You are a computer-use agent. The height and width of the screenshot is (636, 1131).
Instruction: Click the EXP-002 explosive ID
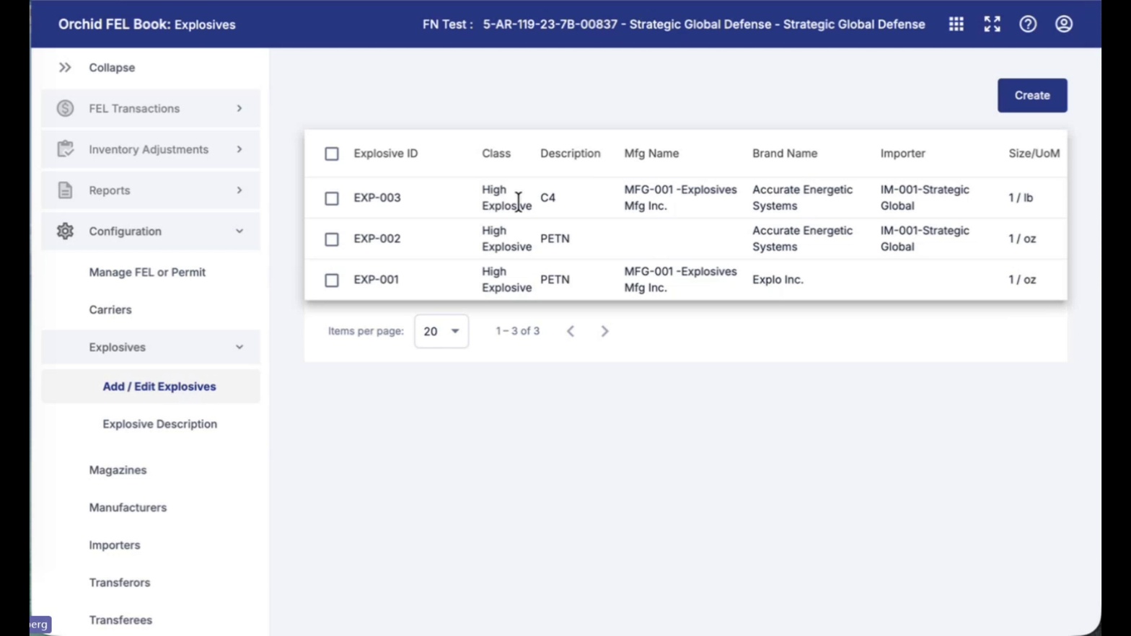tap(377, 239)
